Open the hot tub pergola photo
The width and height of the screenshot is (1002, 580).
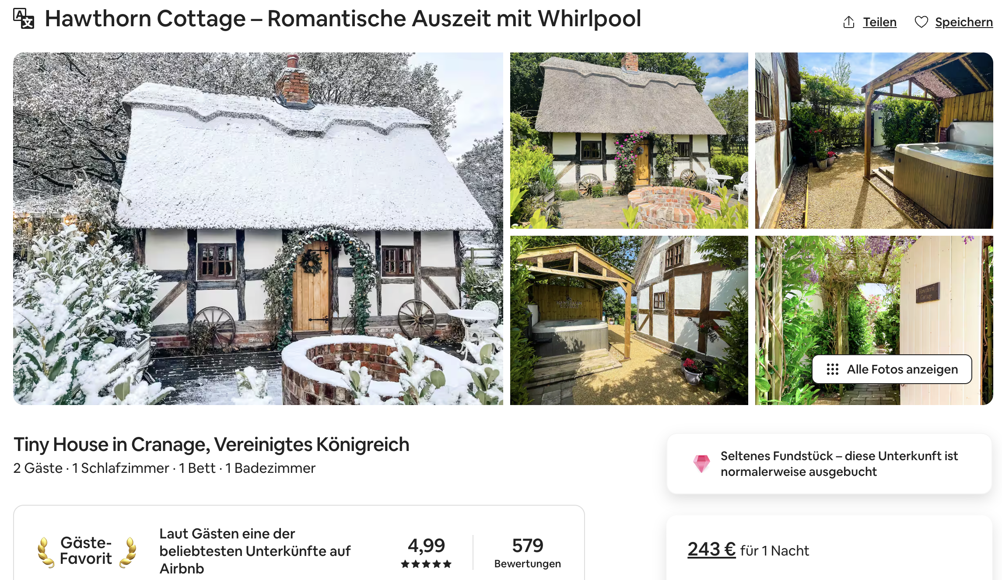click(x=874, y=140)
